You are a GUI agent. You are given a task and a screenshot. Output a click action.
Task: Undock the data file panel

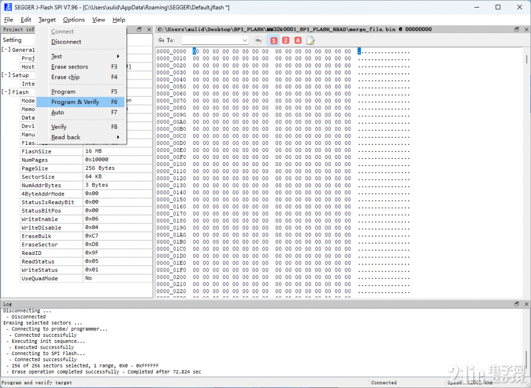[x=516, y=30]
